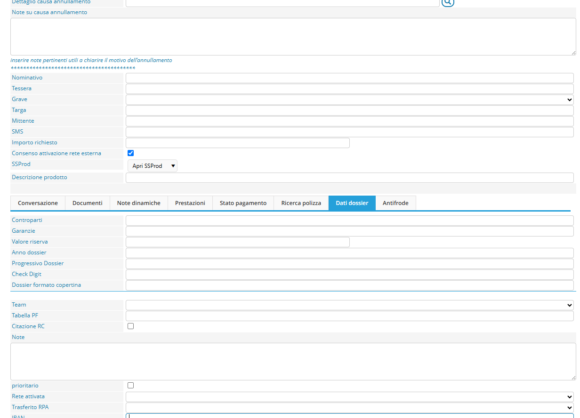The image size is (580, 418).
Task: Expand the Apri SSProd dropdown
Action: click(153, 166)
